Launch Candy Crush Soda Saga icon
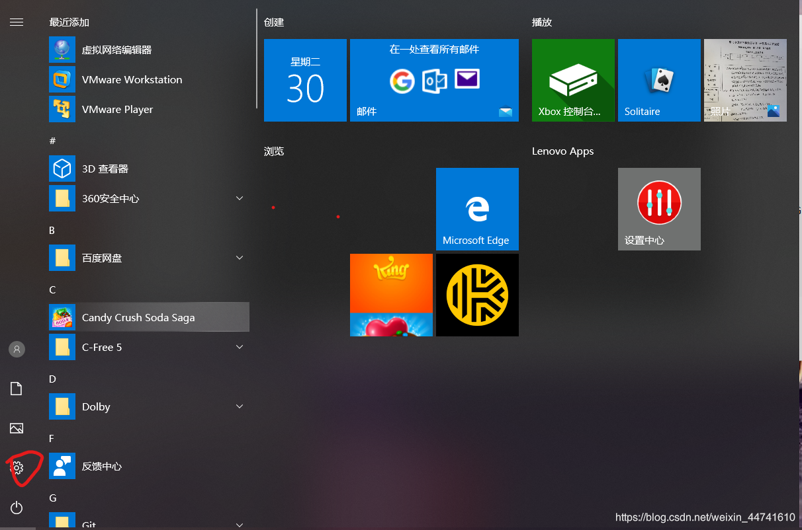Screen dimensions: 802x530 pos(62,317)
